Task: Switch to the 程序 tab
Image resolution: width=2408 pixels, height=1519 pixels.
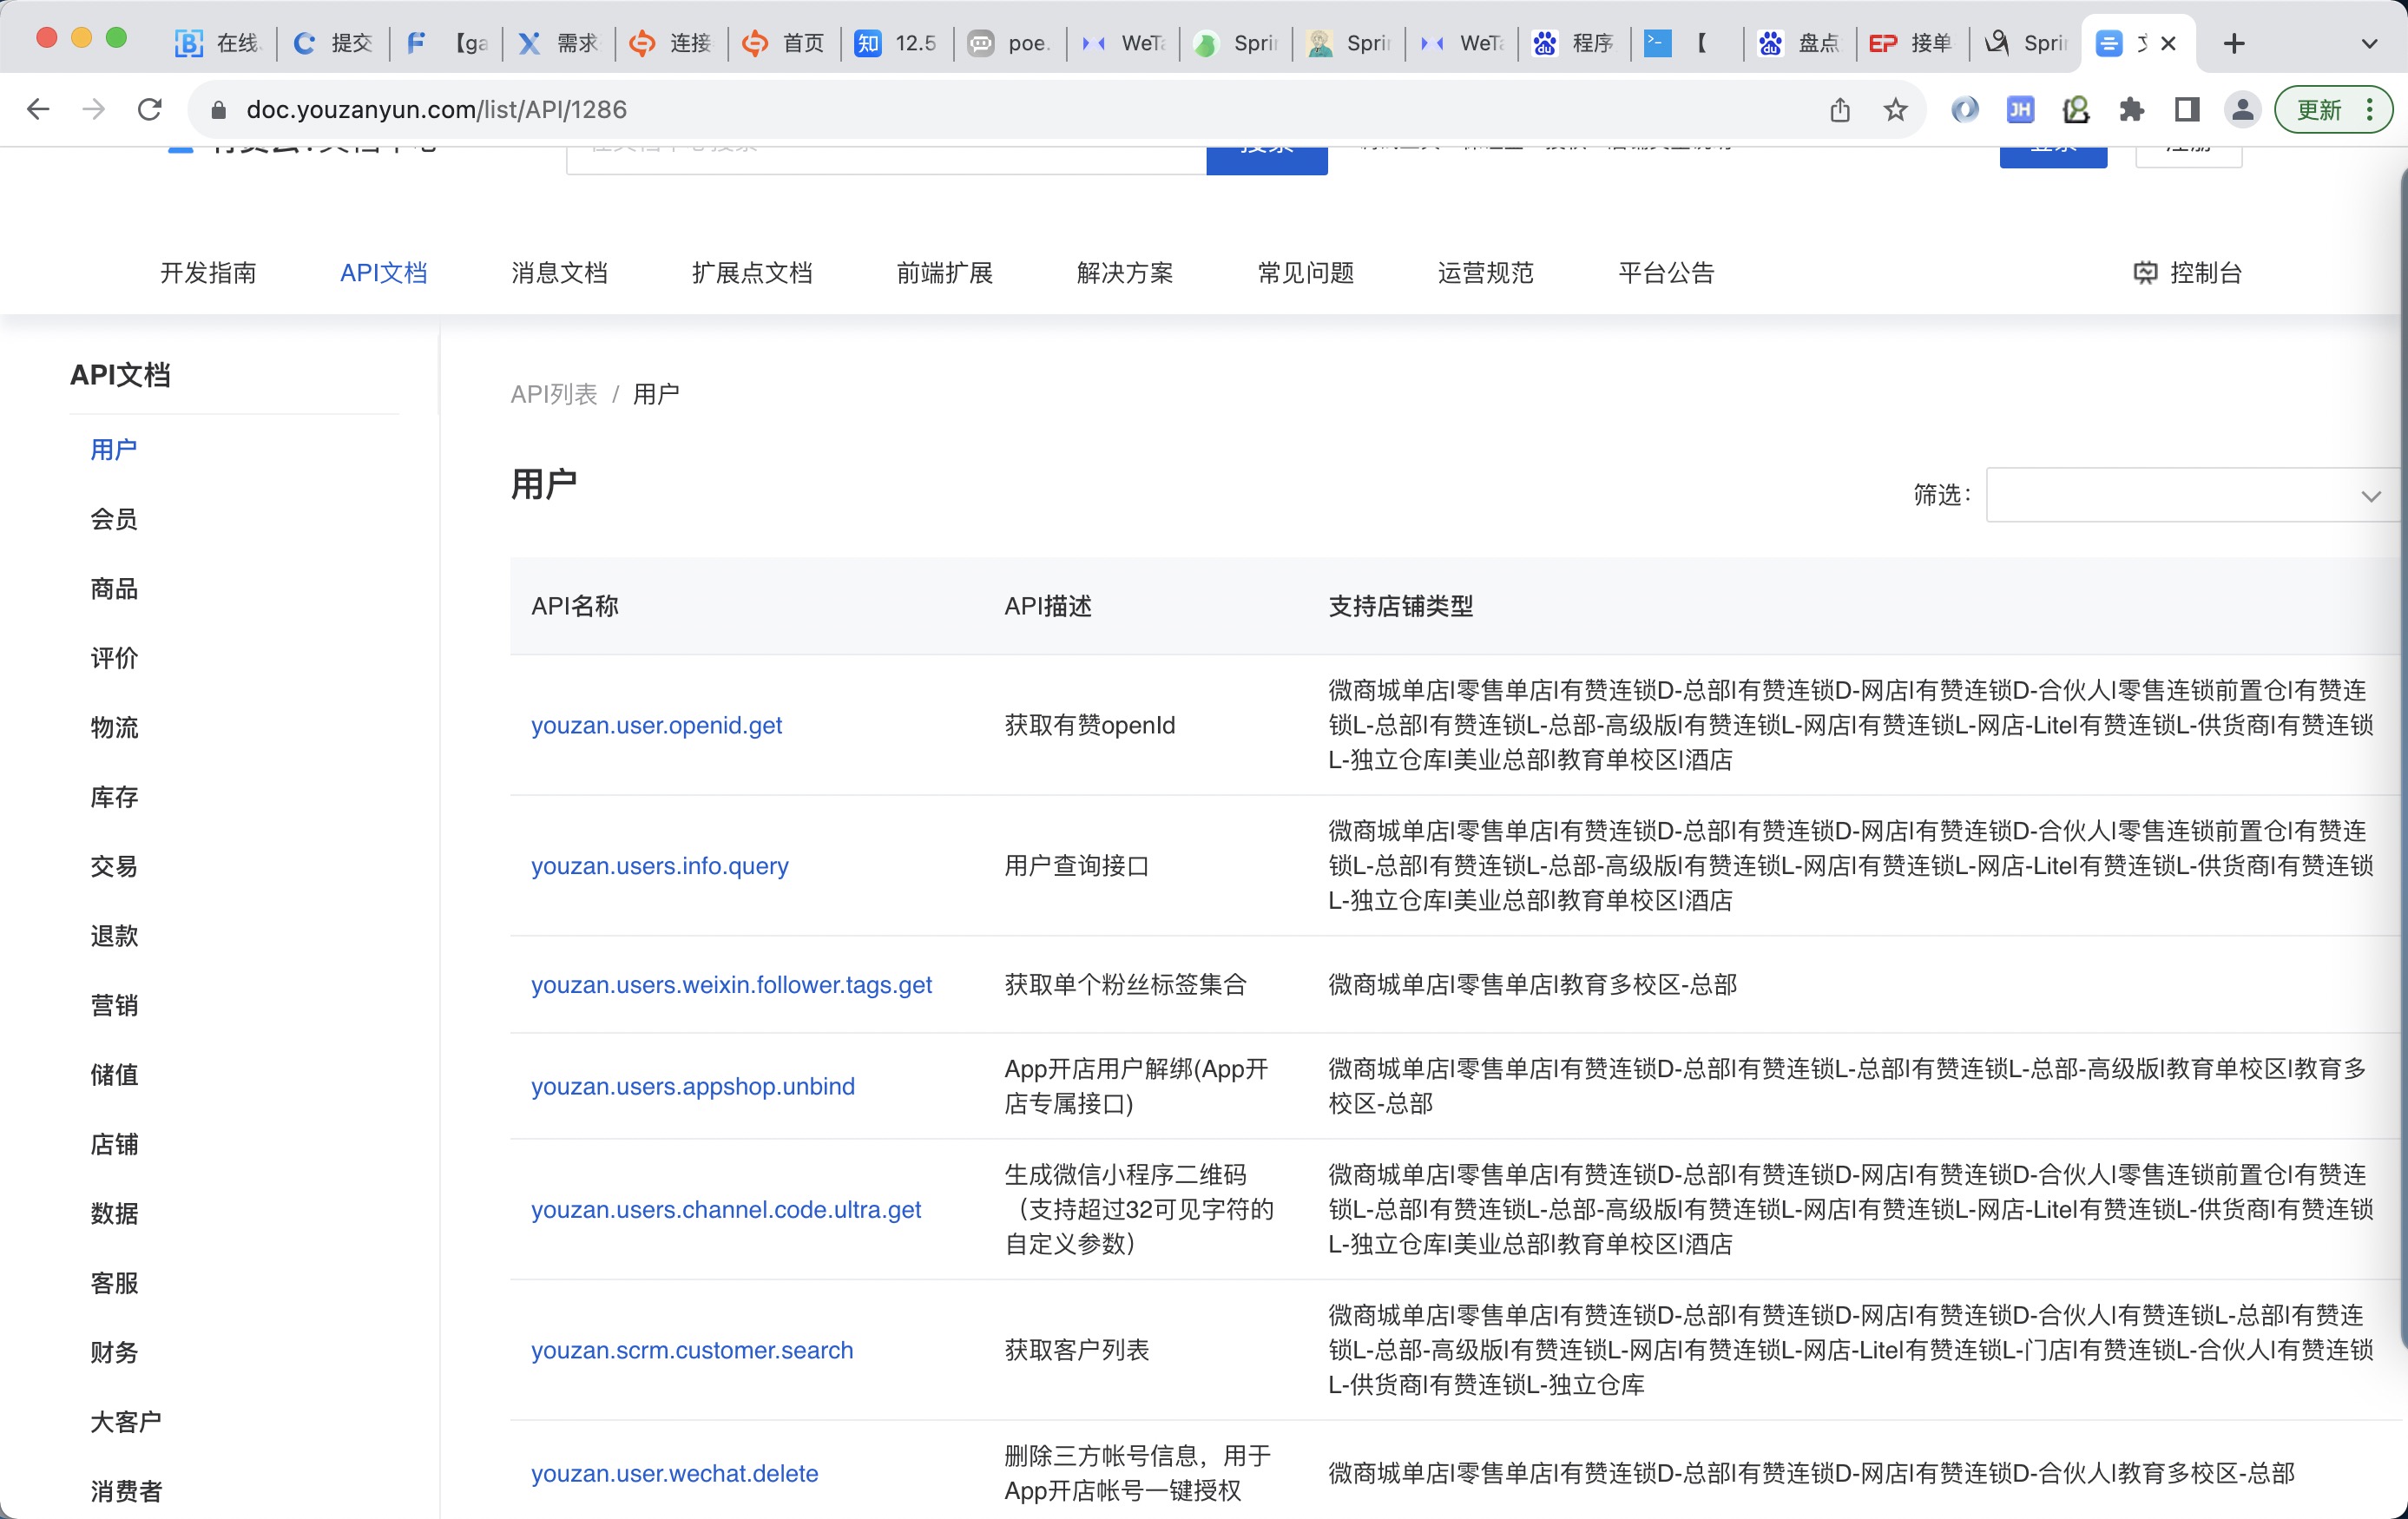Action: point(1574,43)
